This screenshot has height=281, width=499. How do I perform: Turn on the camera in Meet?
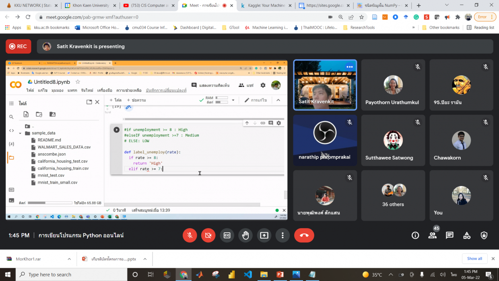[x=208, y=236]
